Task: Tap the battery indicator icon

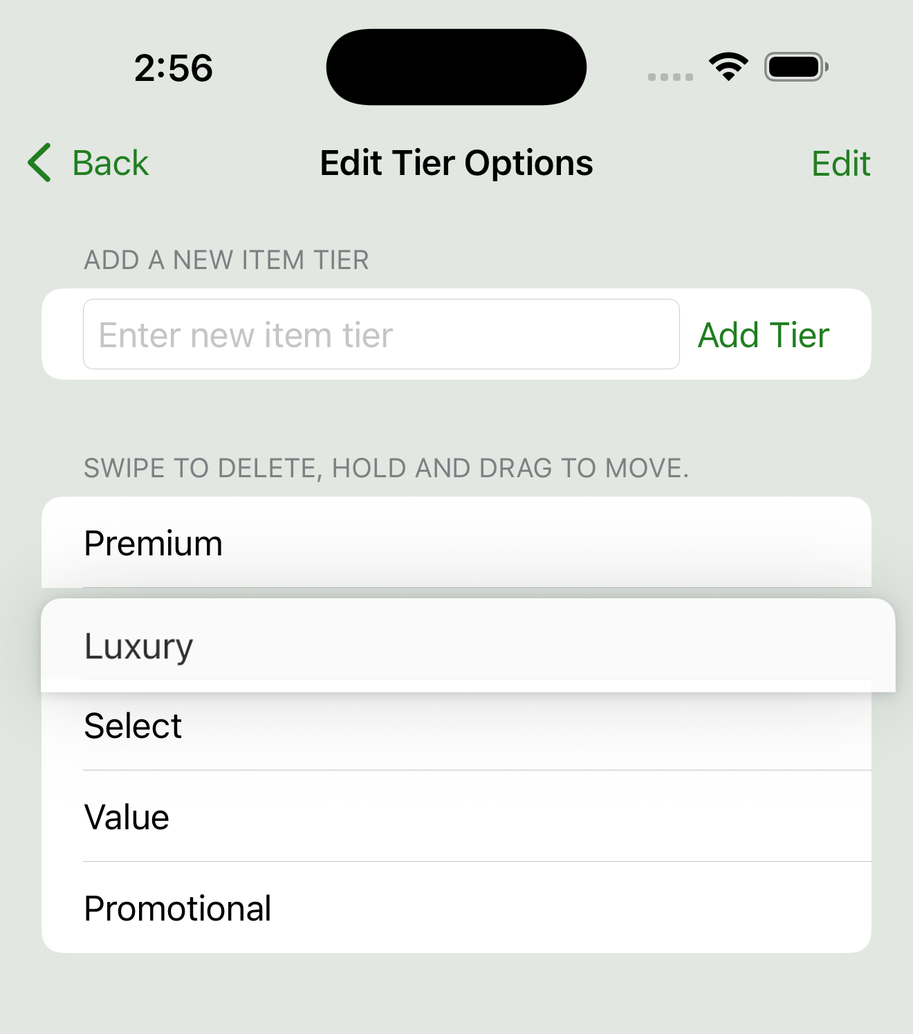Action: click(x=795, y=67)
